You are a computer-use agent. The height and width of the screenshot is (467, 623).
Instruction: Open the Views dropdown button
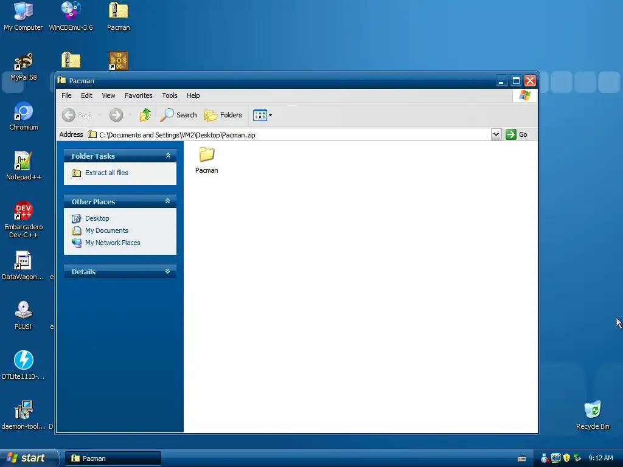(x=262, y=115)
